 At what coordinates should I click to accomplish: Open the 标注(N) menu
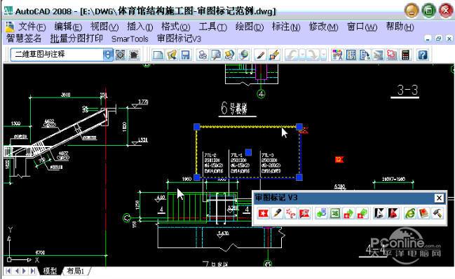286,27
